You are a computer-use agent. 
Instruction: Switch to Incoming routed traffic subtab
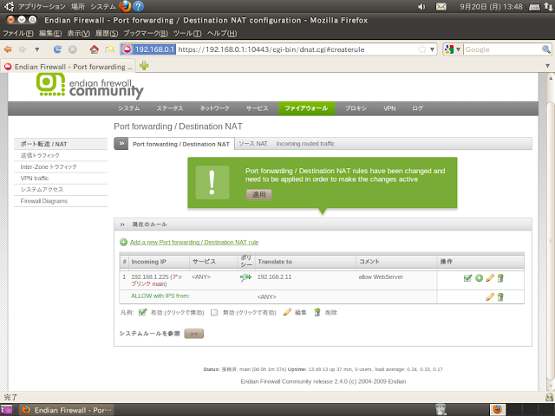(305, 144)
